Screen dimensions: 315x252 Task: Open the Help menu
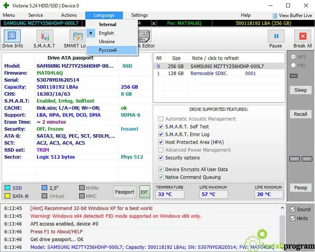pyautogui.click(x=246, y=15)
